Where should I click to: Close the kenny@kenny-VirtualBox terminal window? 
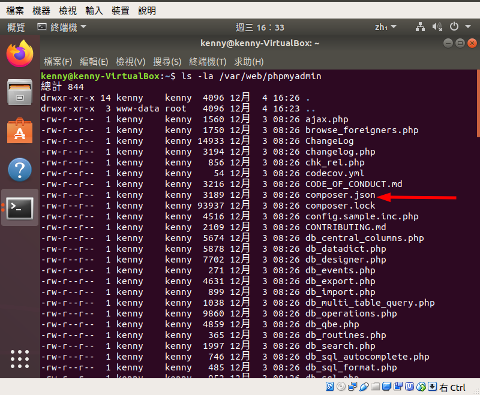coord(472,43)
